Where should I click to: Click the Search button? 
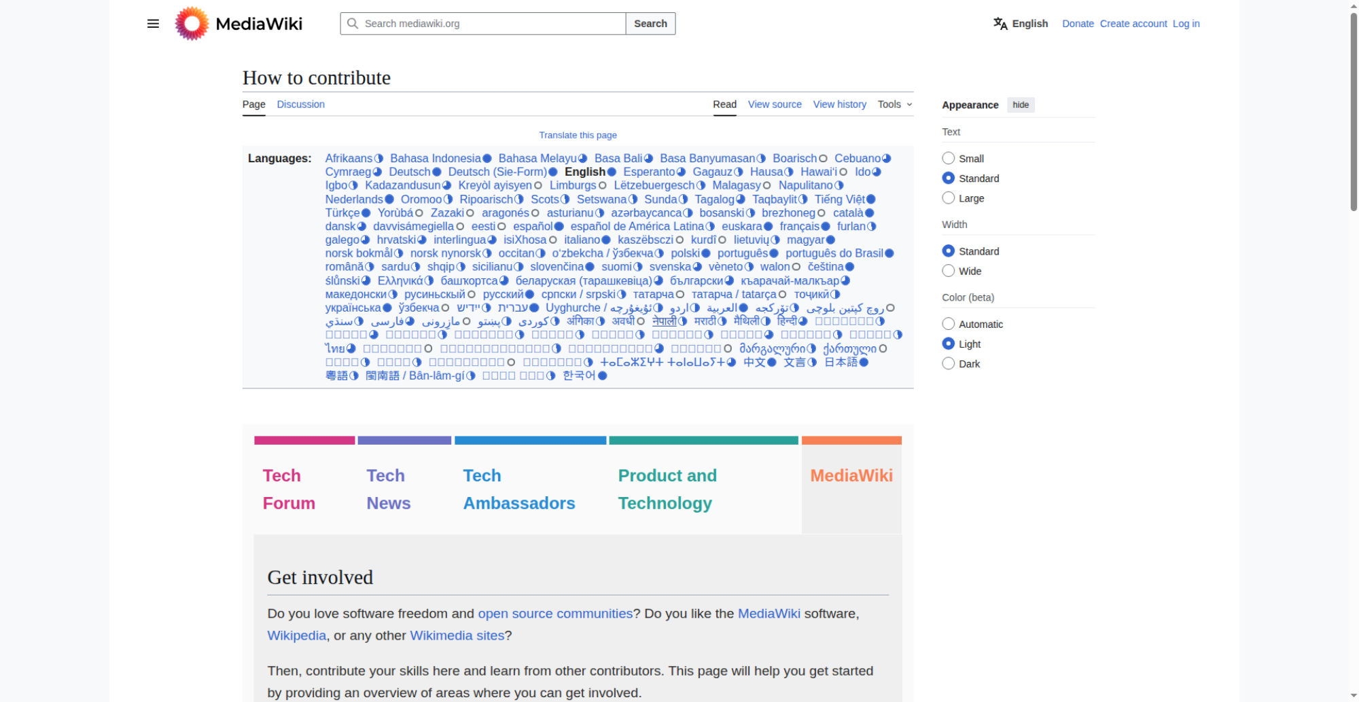[650, 24]
